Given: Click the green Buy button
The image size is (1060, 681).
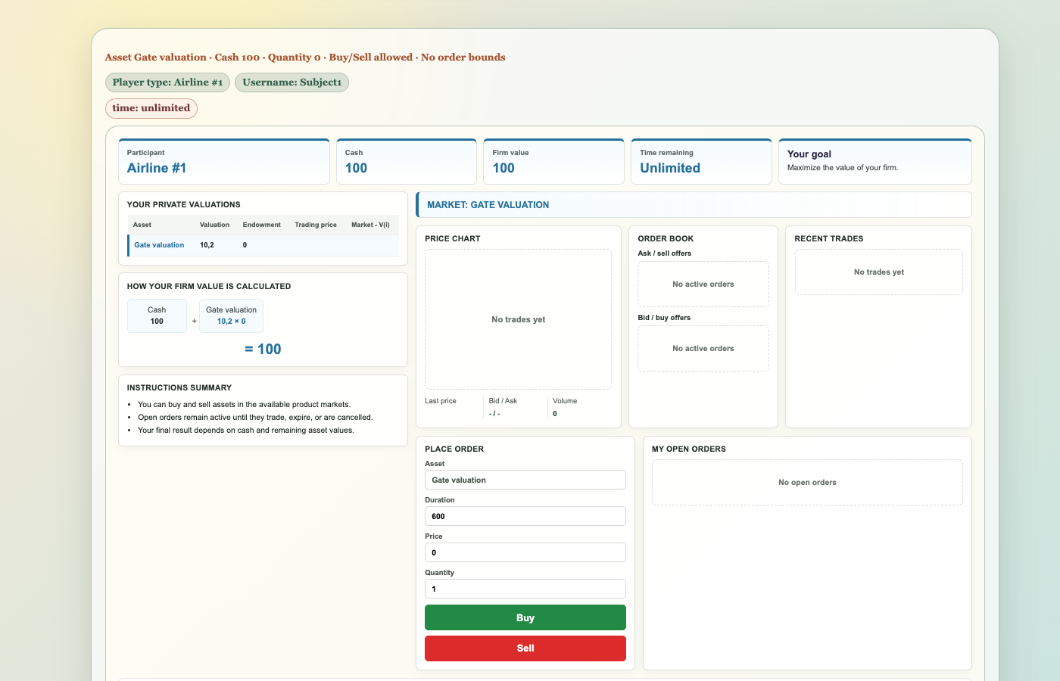Looking at the screenshot, I should tap(525, 617).
